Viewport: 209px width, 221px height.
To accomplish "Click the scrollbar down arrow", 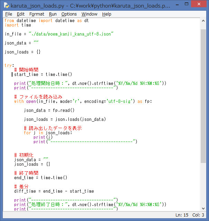I will pos(203,208).
